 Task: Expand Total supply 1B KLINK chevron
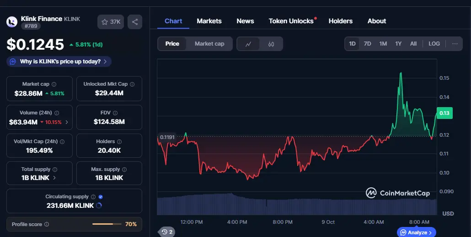click(54, 178)
